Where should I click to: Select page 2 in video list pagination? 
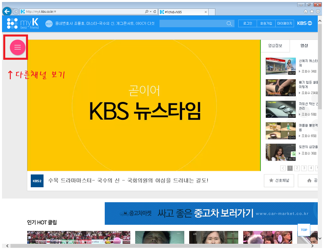click(x=297, y=168)
